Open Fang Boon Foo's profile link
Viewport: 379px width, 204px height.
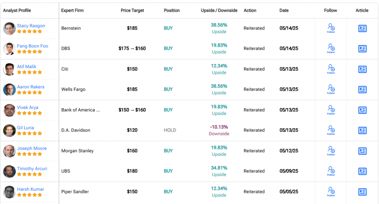click(33, 46)
